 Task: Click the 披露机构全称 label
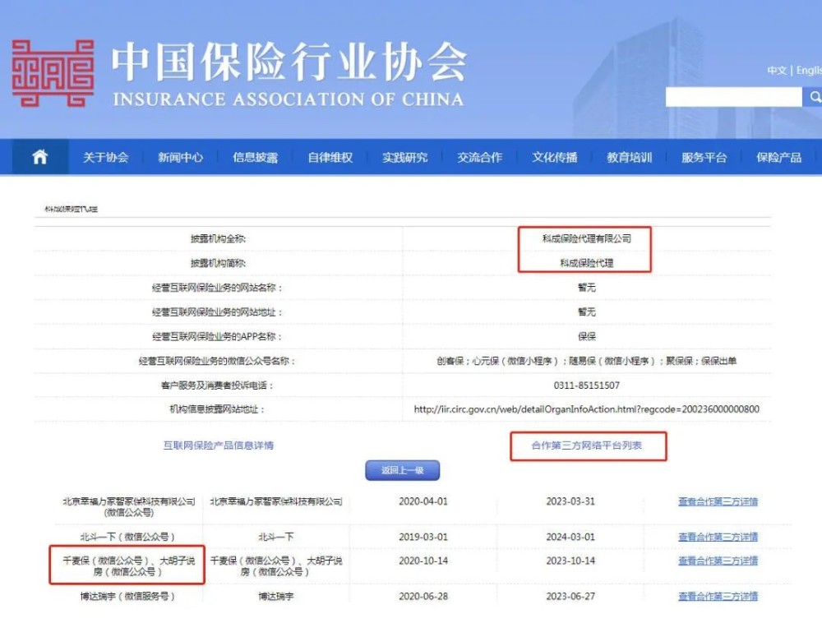pos(218,239)
